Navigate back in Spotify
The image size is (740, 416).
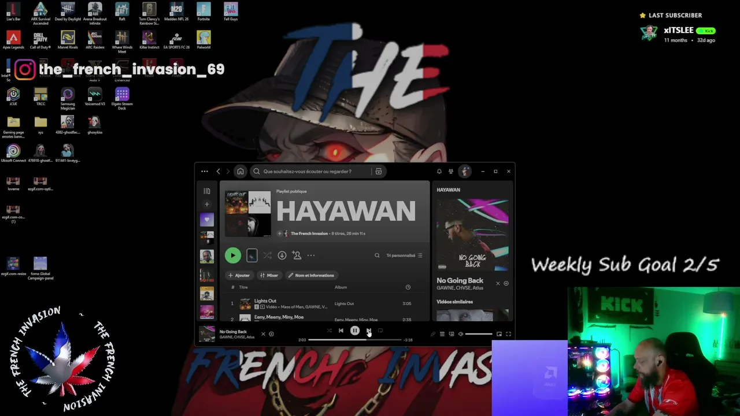tap(218, 171)
